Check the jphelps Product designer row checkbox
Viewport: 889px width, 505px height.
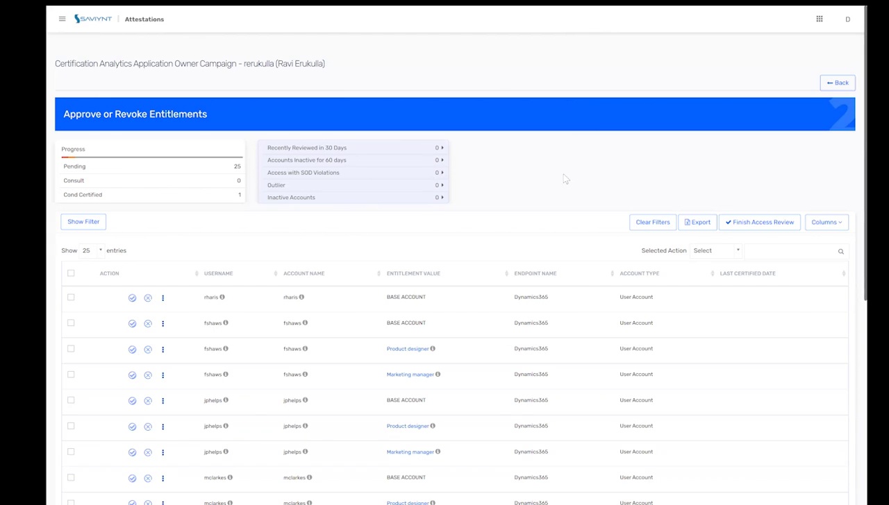tap(71, 426)
